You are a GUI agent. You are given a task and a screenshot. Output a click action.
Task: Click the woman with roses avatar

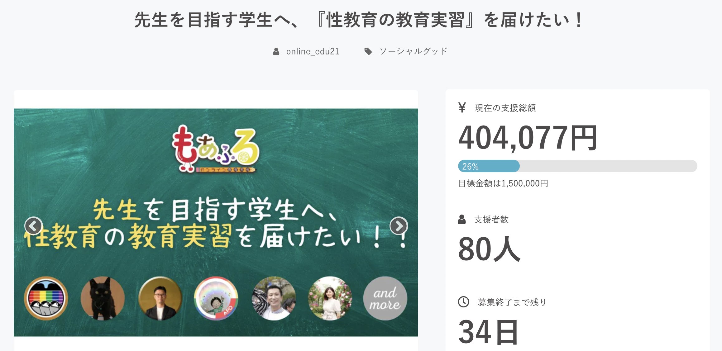(x=330, y=298)
